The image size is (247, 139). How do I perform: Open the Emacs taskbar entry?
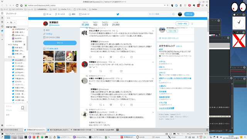coord(80,137)
